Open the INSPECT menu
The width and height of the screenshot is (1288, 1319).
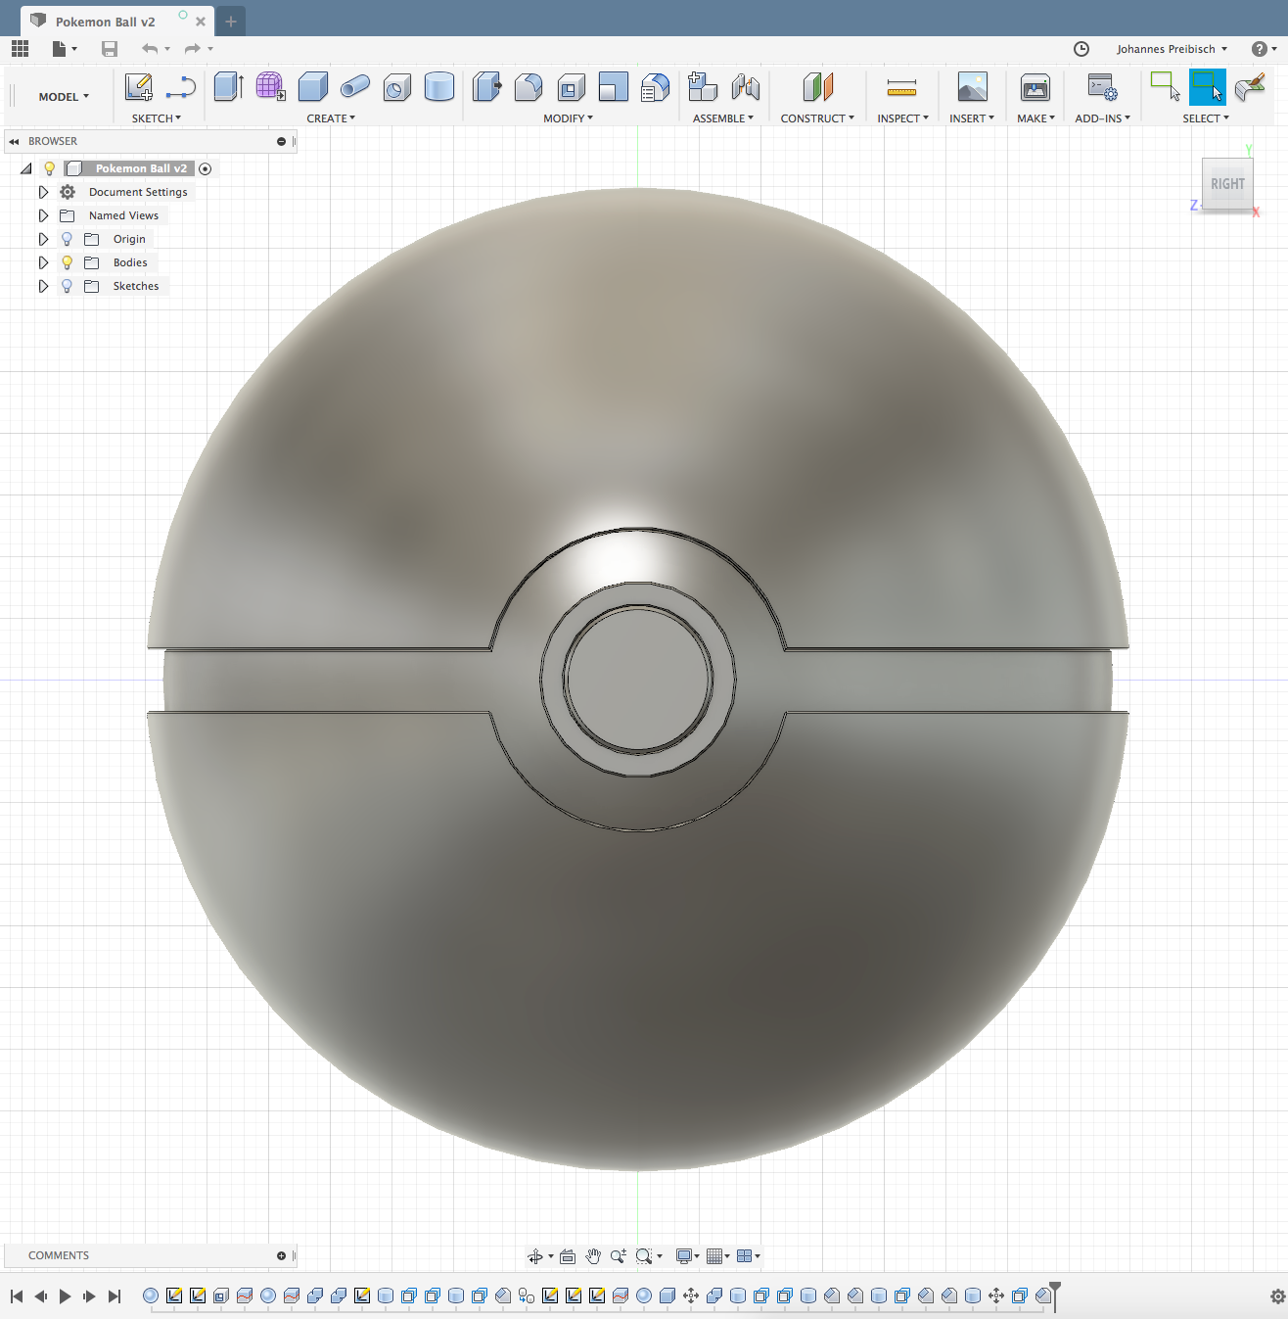click(902, 118)
